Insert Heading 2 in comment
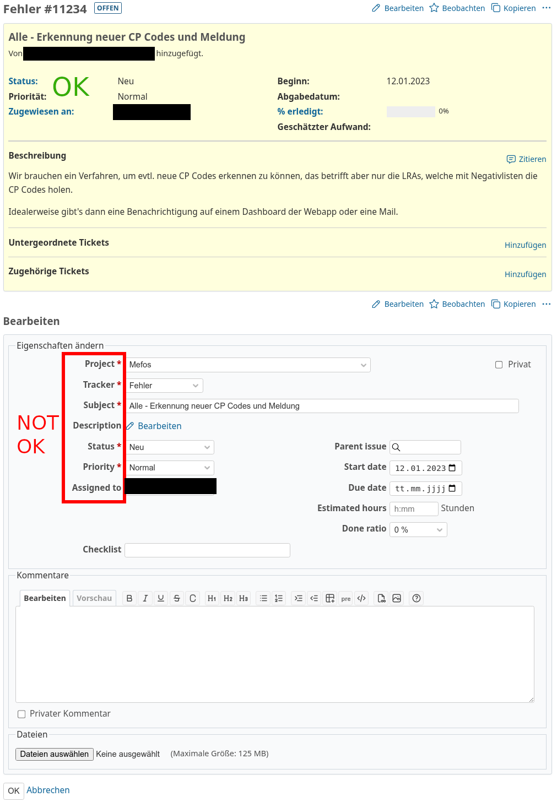 click(x=228, y=598)
